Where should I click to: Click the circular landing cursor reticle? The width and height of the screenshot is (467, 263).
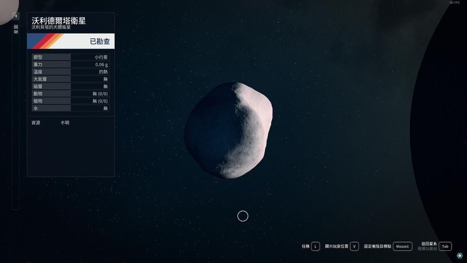243,216
